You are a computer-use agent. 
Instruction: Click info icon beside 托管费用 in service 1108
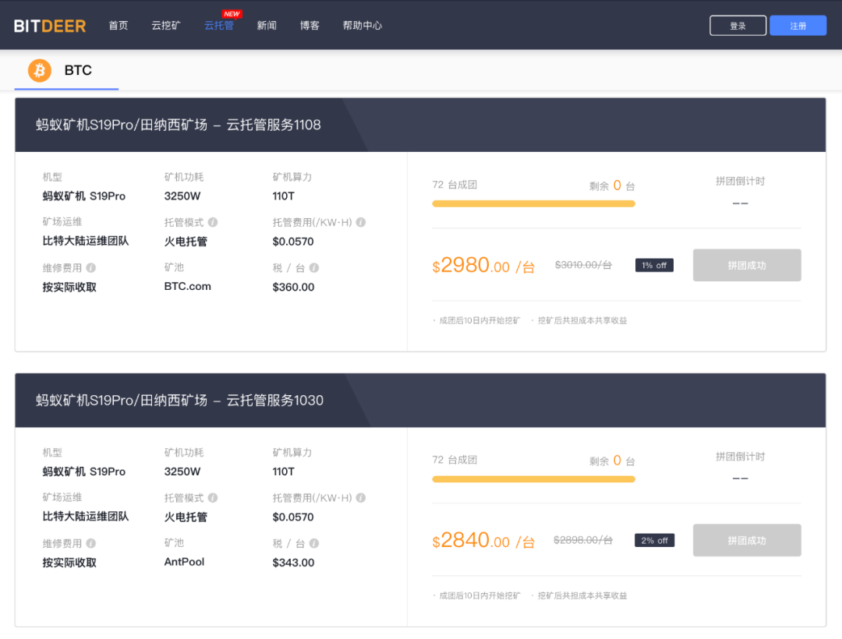(x=361, y=222)
